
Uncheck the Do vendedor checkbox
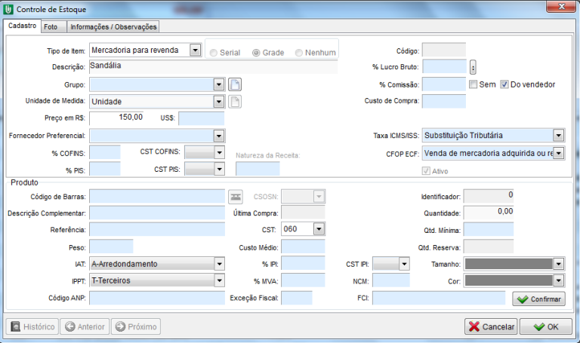(x=504, y=84)
